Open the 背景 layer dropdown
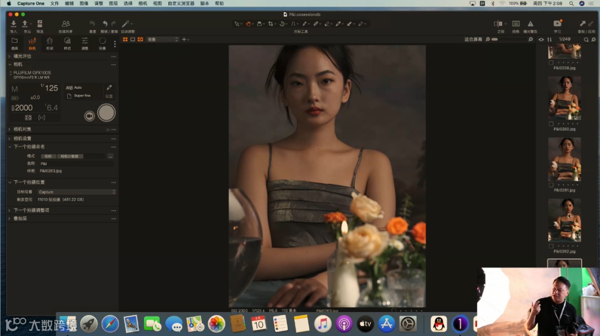600x336 pixels. [x=163, y=39]
